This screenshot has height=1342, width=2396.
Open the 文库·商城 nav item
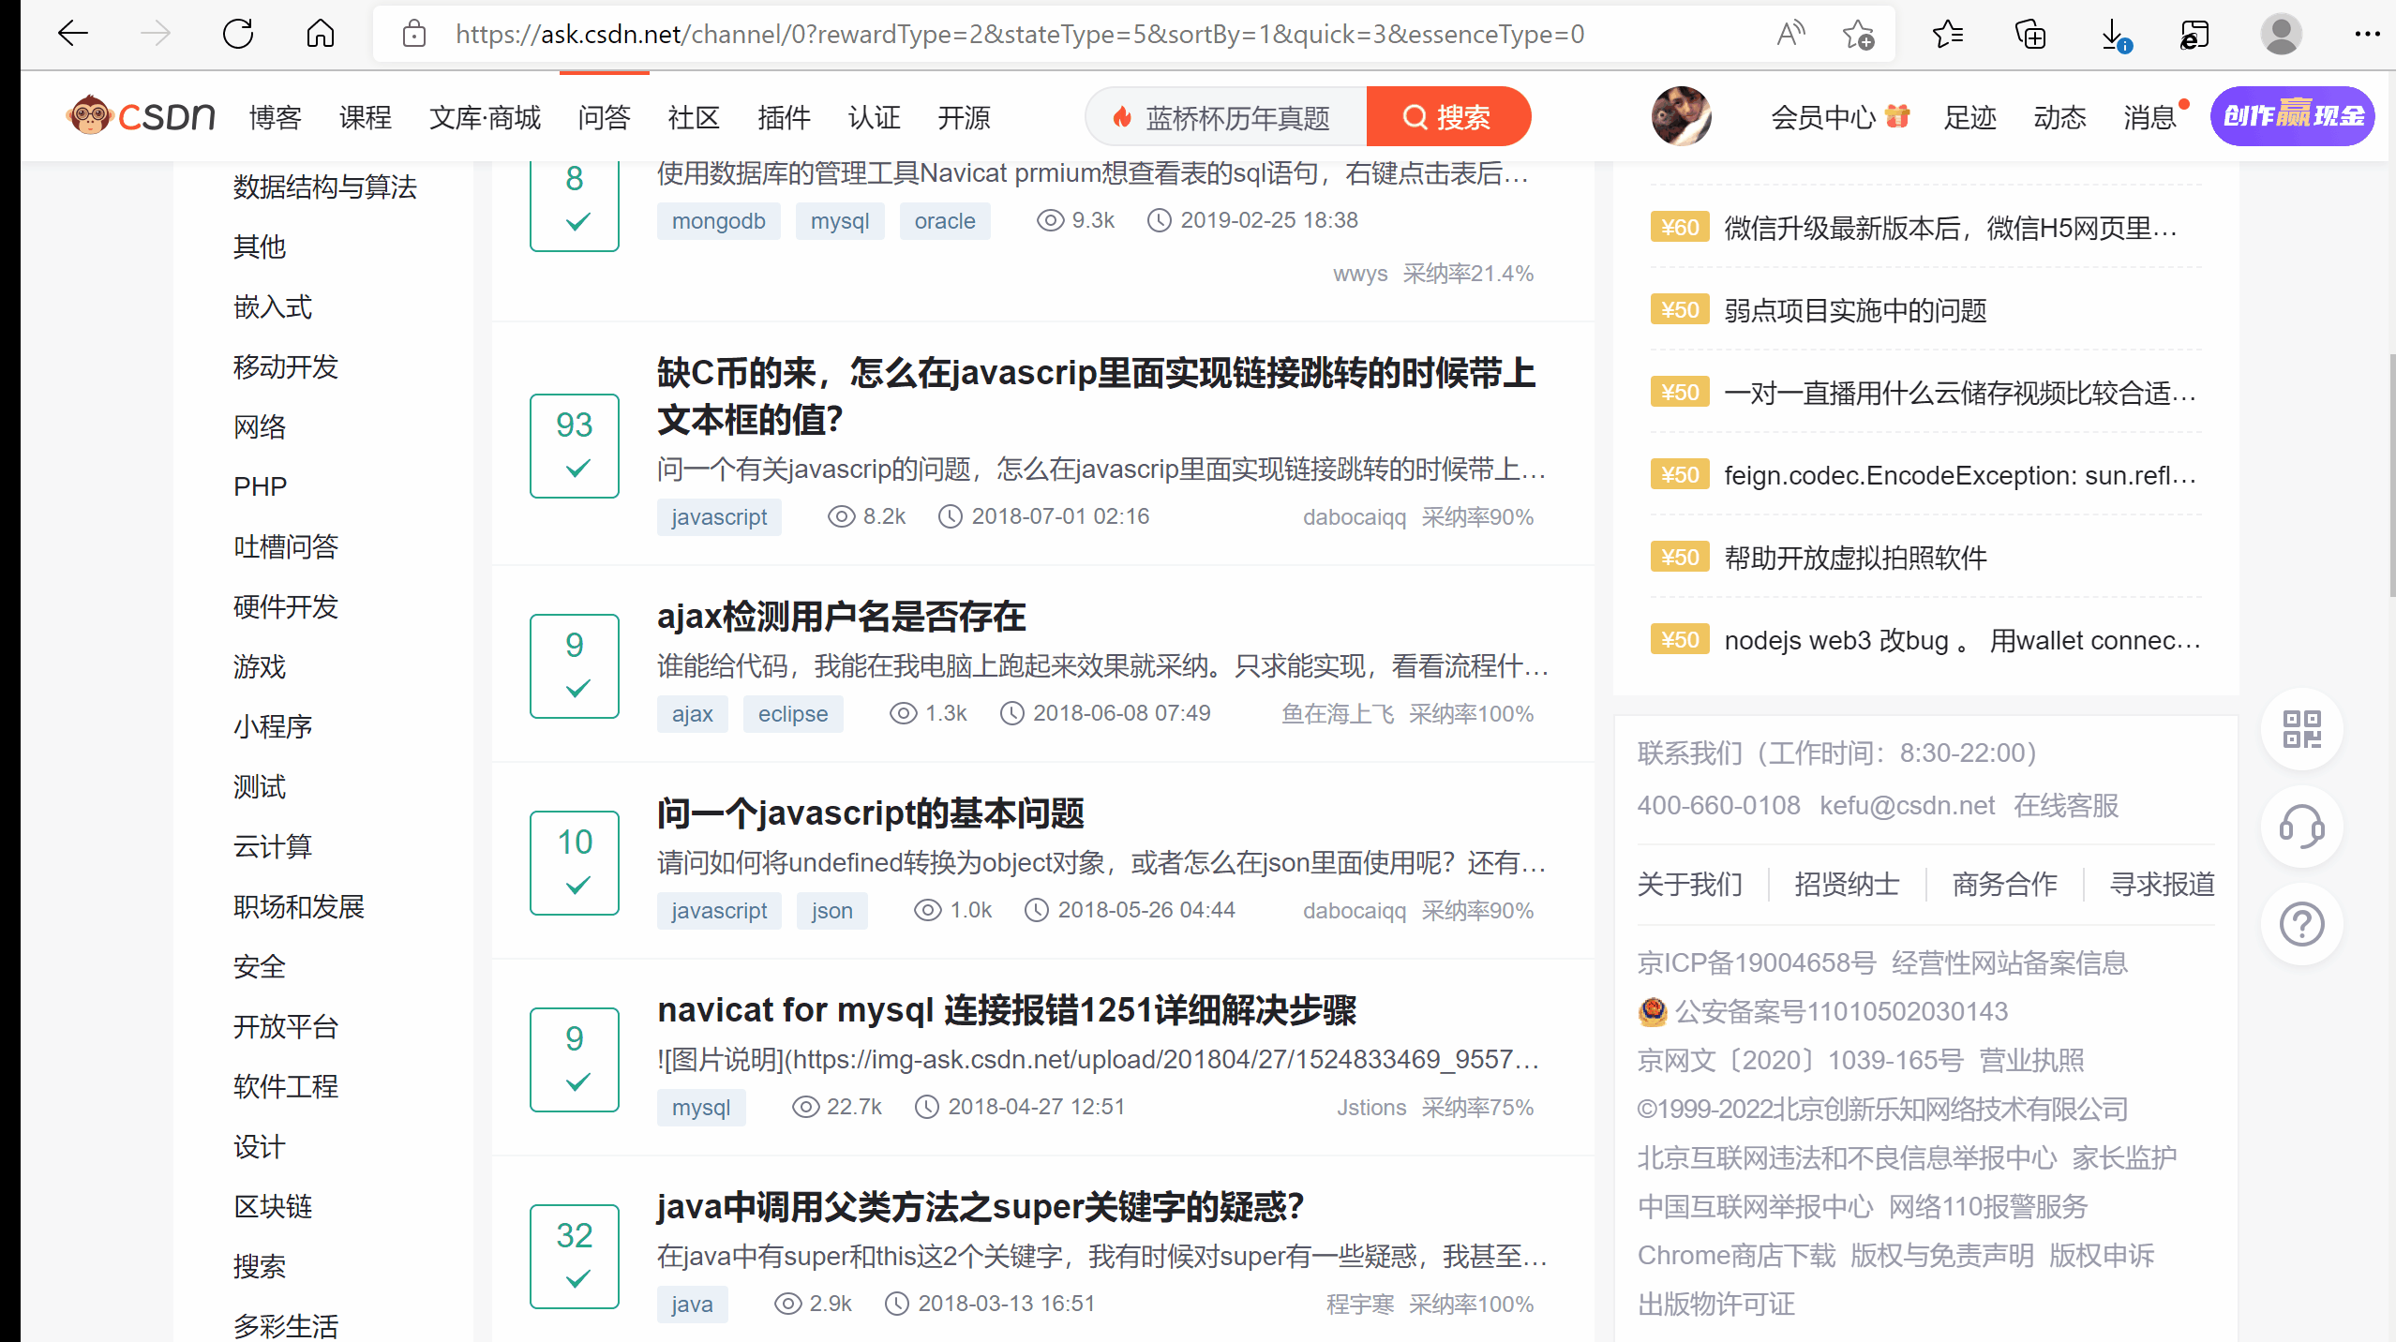tap(485, 117)
